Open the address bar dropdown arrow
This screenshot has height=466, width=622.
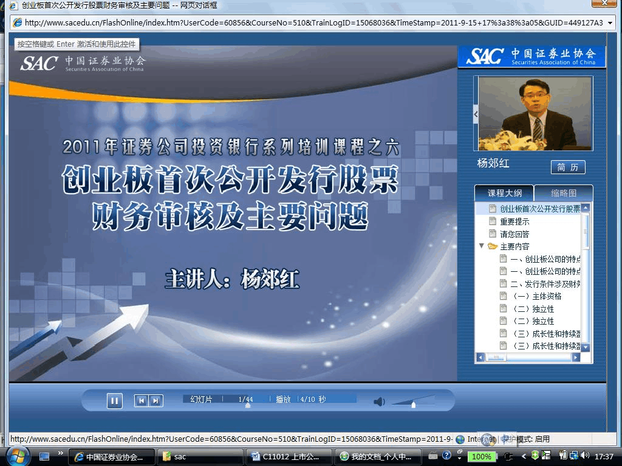610,22
